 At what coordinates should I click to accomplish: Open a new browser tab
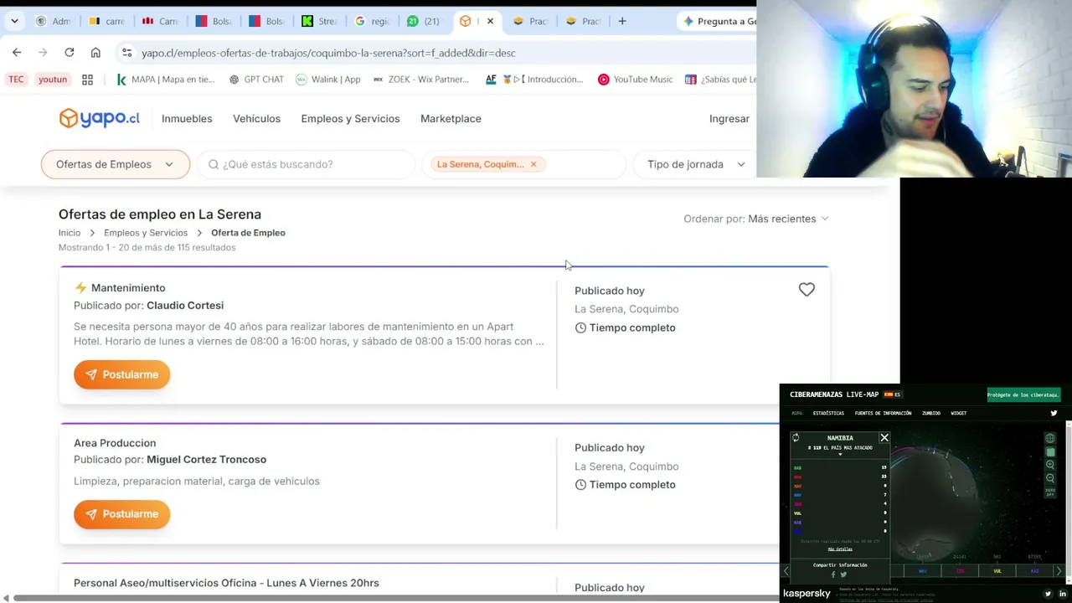(x=621, y=21)
